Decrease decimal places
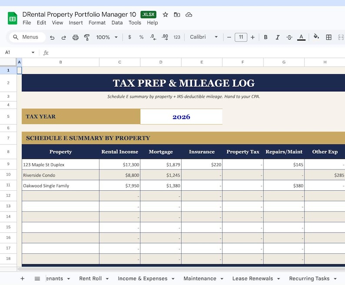The image size is (345, 285). point(153,37)
